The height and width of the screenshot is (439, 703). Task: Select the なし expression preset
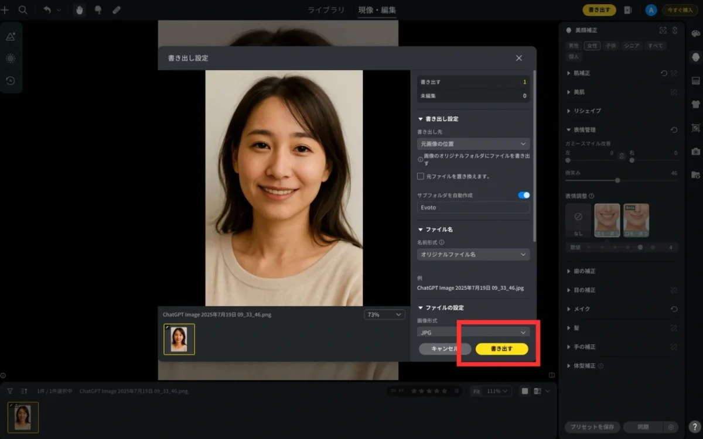coord(579,220)
